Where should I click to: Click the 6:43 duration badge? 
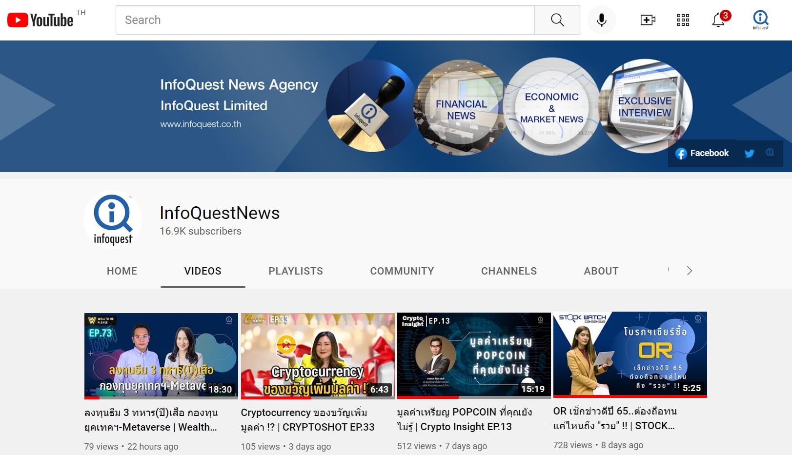pyautogui.click(x=380, y=390)
